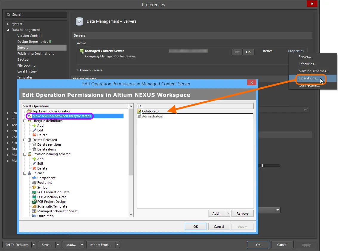The height and width of the screenshot is (251, 338).
Task: Click the Top Level Folder Creation folder icon
Action: coord(30,111)
